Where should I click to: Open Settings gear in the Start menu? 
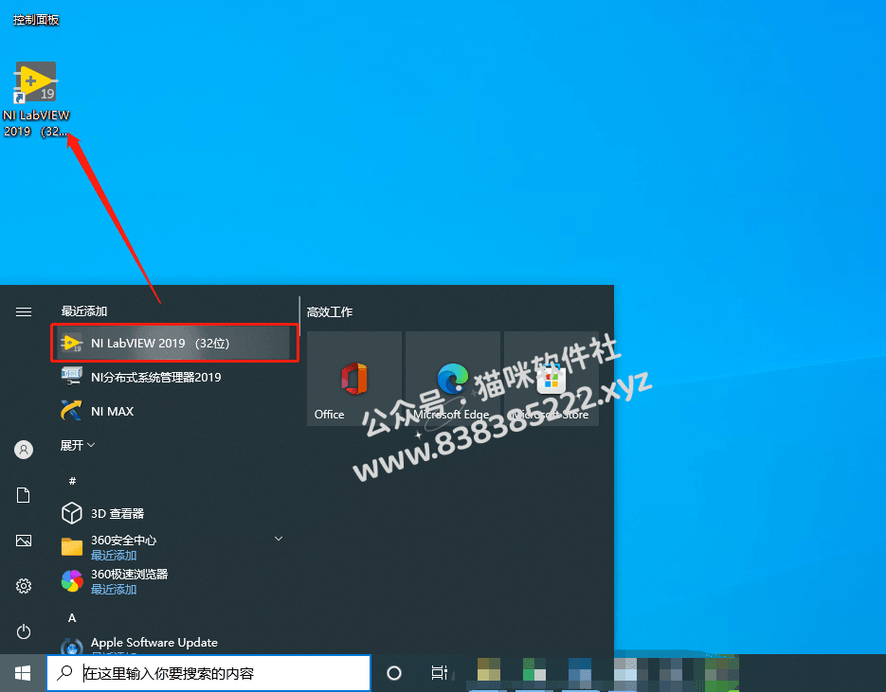coord(24,586)
